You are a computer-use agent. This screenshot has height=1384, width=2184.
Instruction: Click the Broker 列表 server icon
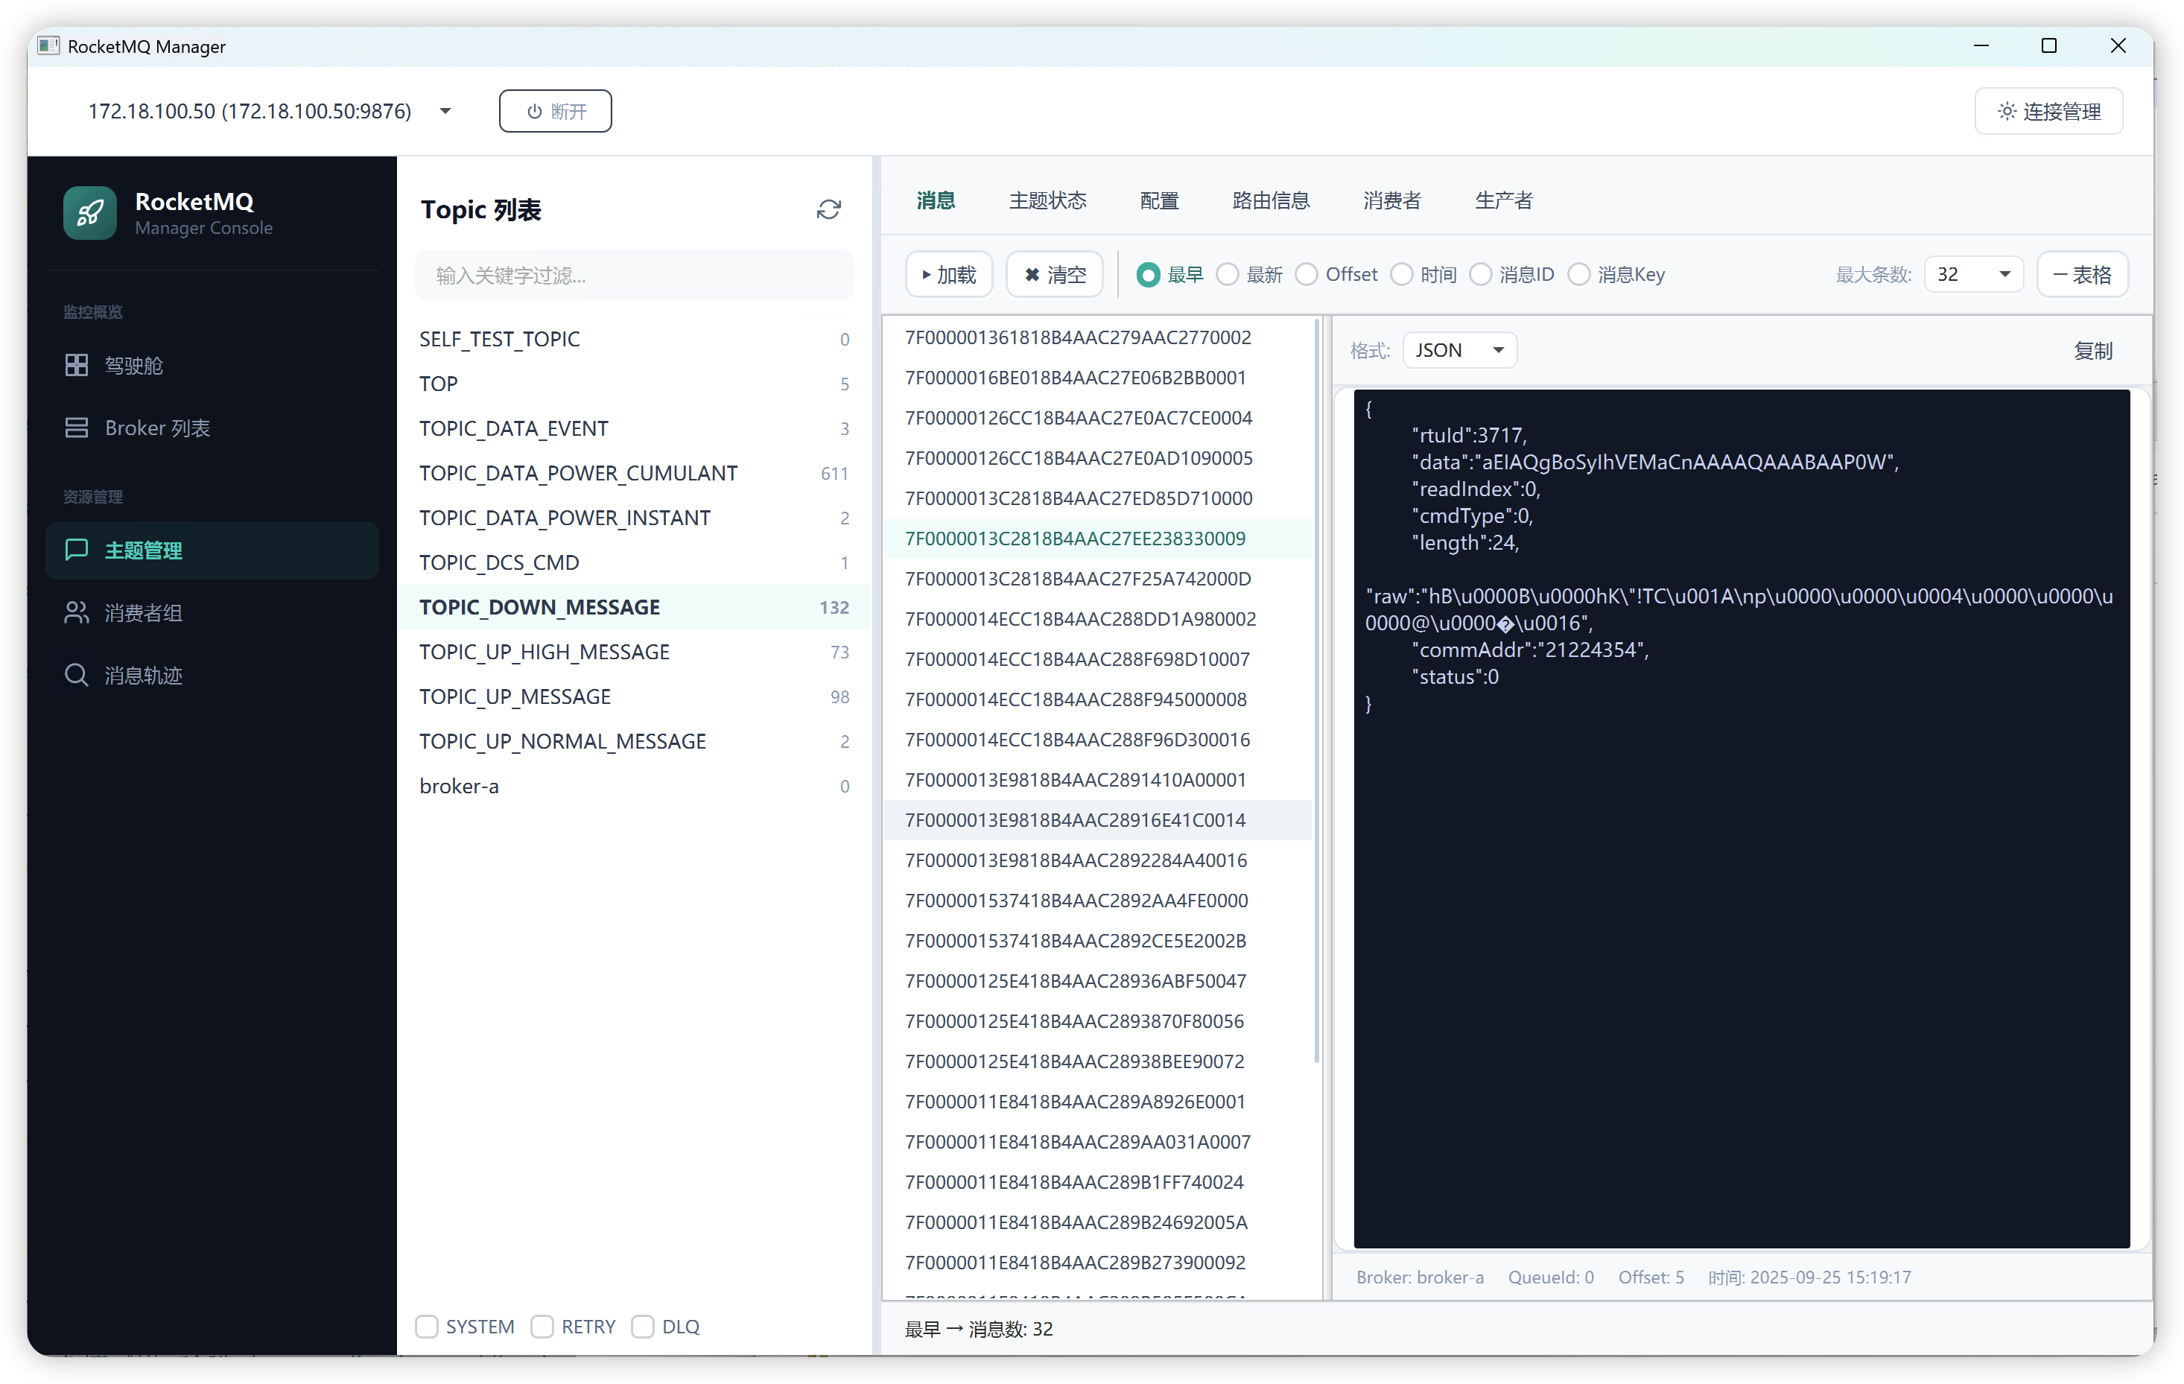pyautogui.click(x=76, y=428)
